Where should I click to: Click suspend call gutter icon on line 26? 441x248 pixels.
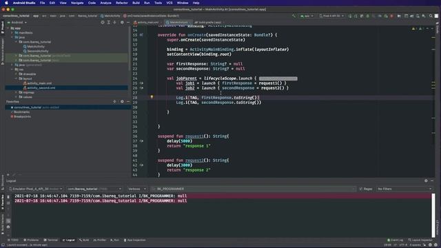(141, 88)
